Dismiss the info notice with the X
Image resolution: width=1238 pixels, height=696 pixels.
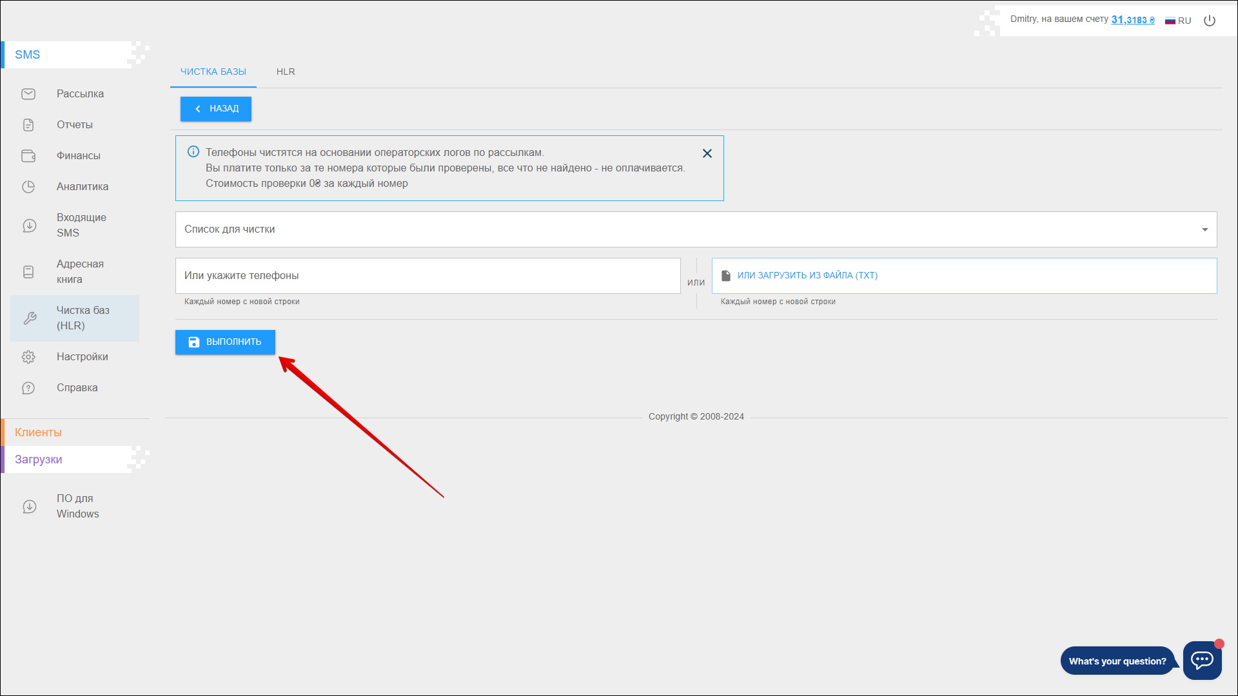coord(707,153)
